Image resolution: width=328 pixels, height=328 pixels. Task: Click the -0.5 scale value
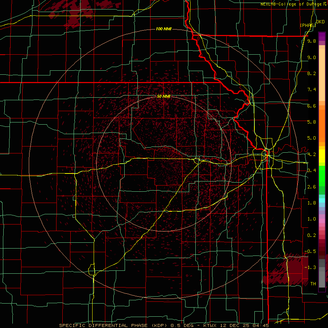pyautogui.click(x=310, y=251)
